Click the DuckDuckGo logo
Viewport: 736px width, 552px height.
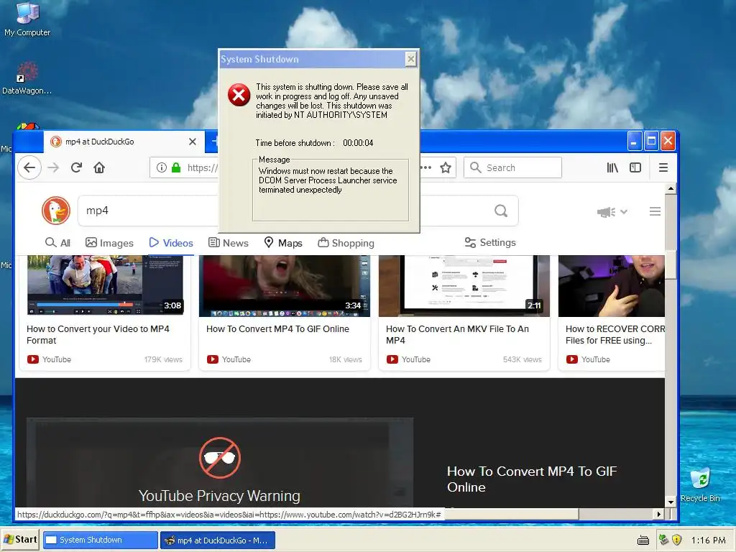[56, 211]
